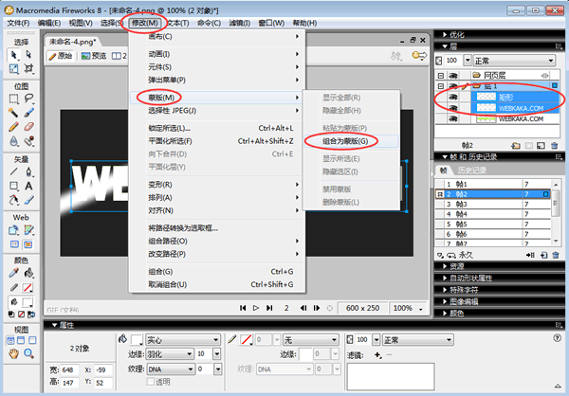The height and width of the screenshot is (396, 569).
Task: Select the Subselection tool
Action: (28, 55)
